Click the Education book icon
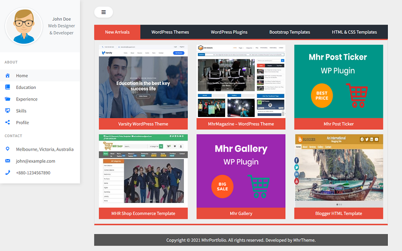 pyautogui.click(x=8, y=87)
